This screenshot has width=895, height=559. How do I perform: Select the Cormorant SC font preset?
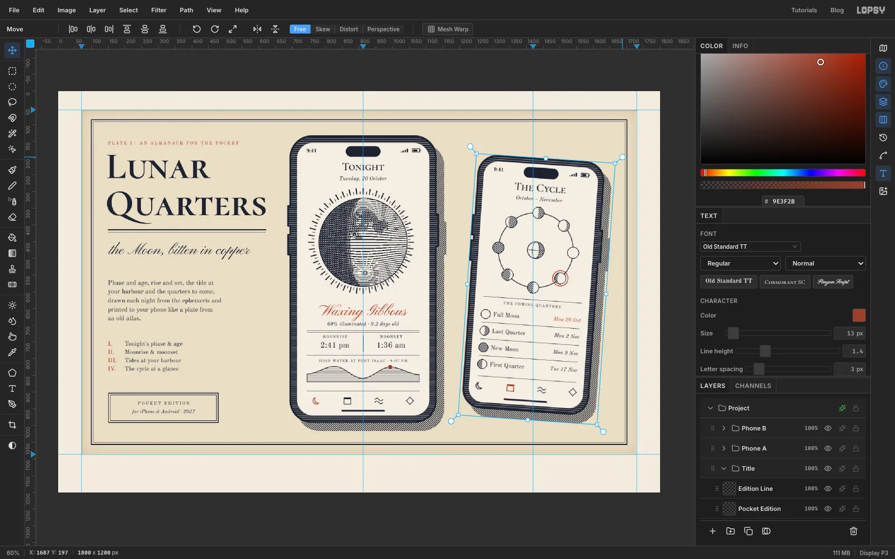(x=785, y=282)
